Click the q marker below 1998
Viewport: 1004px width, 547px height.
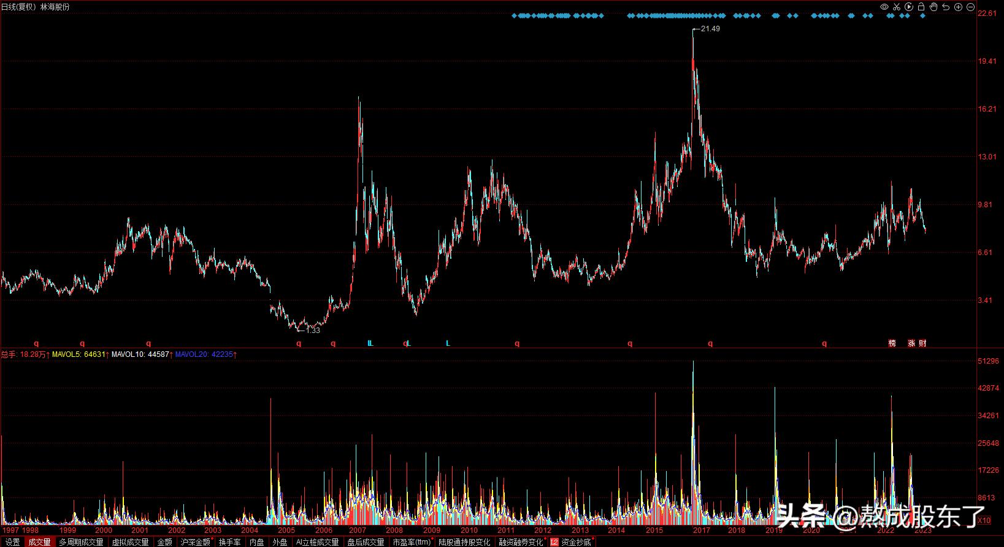[x=36, y=343]
